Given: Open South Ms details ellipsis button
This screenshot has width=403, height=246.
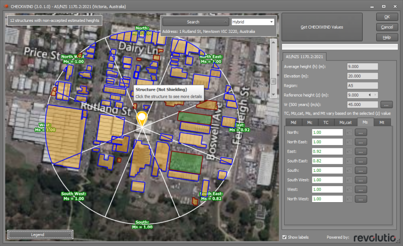Looking at the screenshot, I should (x=361, y=170).
